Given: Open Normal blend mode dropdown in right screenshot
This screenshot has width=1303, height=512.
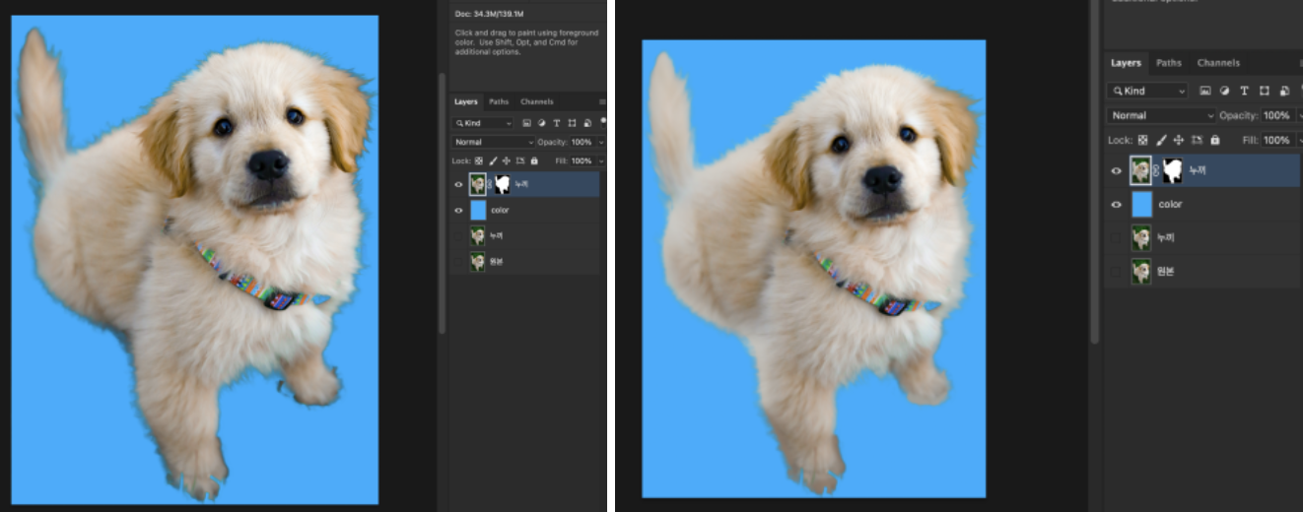Looking at the screenshot, I should pyautogui.click(x=1161, y=115).
